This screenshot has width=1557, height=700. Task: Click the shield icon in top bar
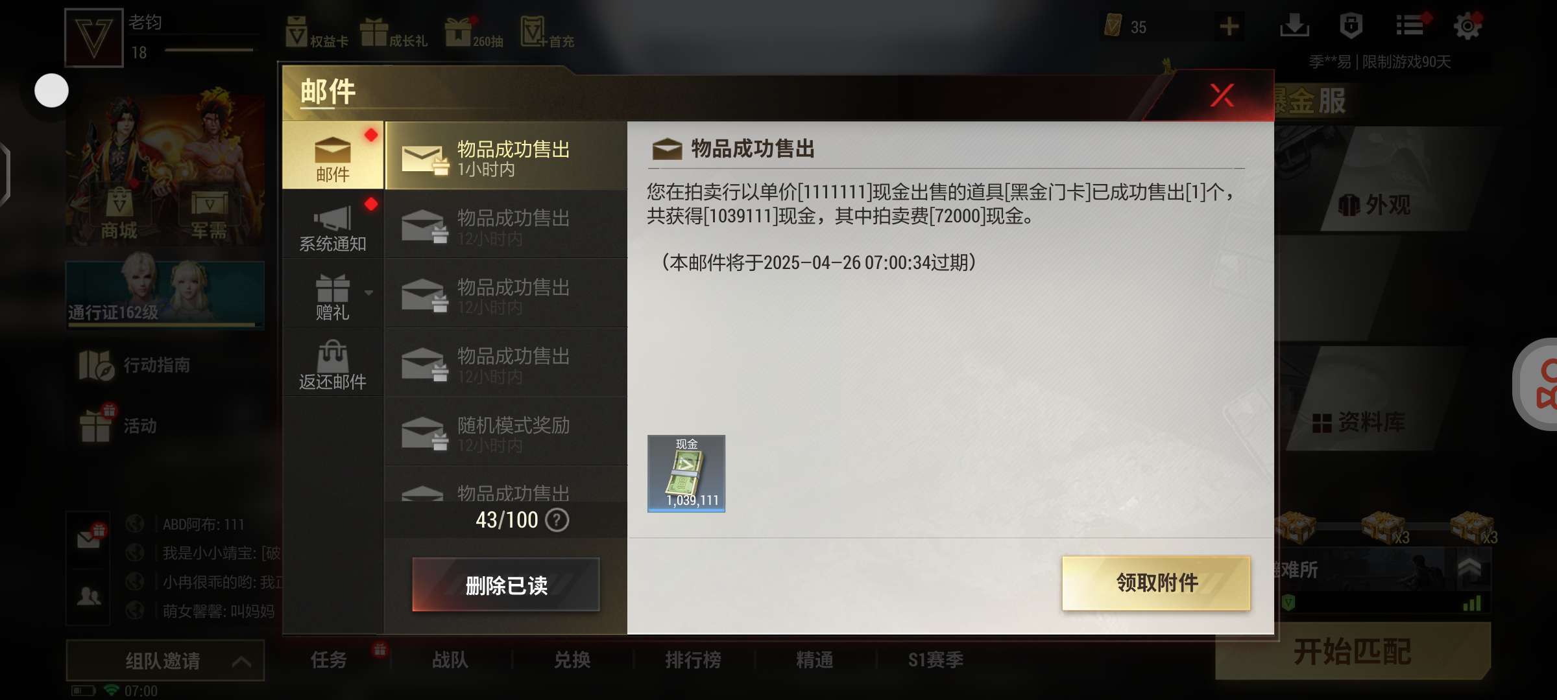pyautogui.click(x=1351, y=26)
